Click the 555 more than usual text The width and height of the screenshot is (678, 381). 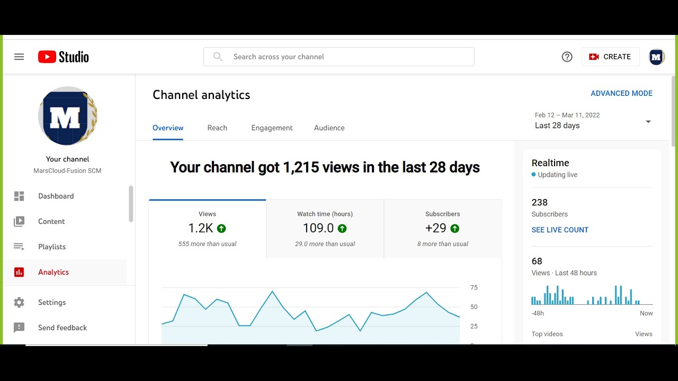coord(208,244)
